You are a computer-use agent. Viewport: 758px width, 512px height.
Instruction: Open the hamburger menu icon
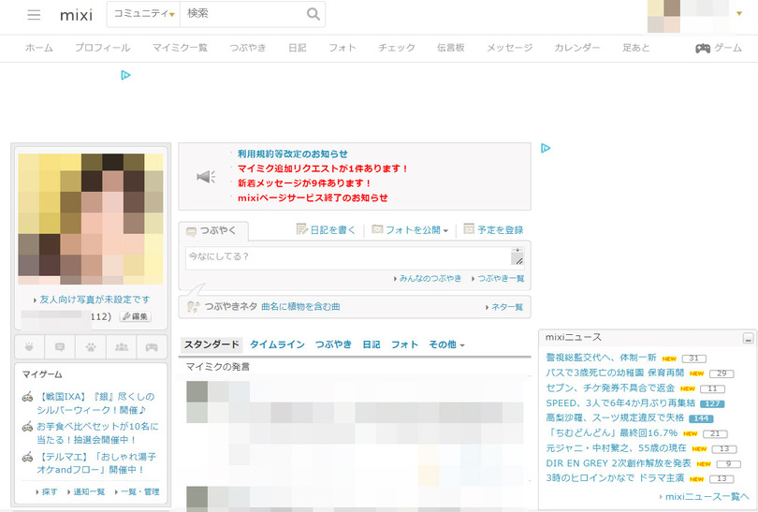[34, 14]
